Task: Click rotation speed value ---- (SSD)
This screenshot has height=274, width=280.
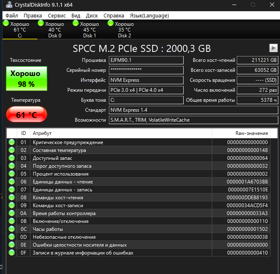Action: pyautogui.click(x=257, y=80)
